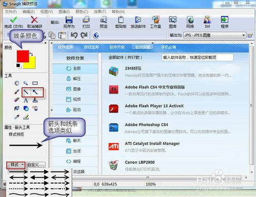Select the text A tool
The width and height of the screenshot is (256, 197).
[x=26, y=101]
